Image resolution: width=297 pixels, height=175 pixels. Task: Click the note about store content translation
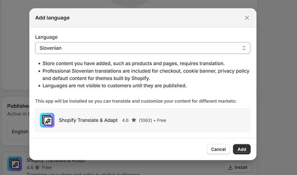134,63
